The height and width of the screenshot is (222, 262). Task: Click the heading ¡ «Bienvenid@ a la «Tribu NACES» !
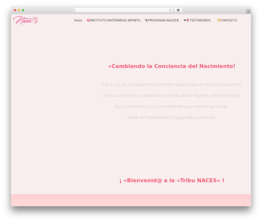pyautogui.click(x=172, y=181)
